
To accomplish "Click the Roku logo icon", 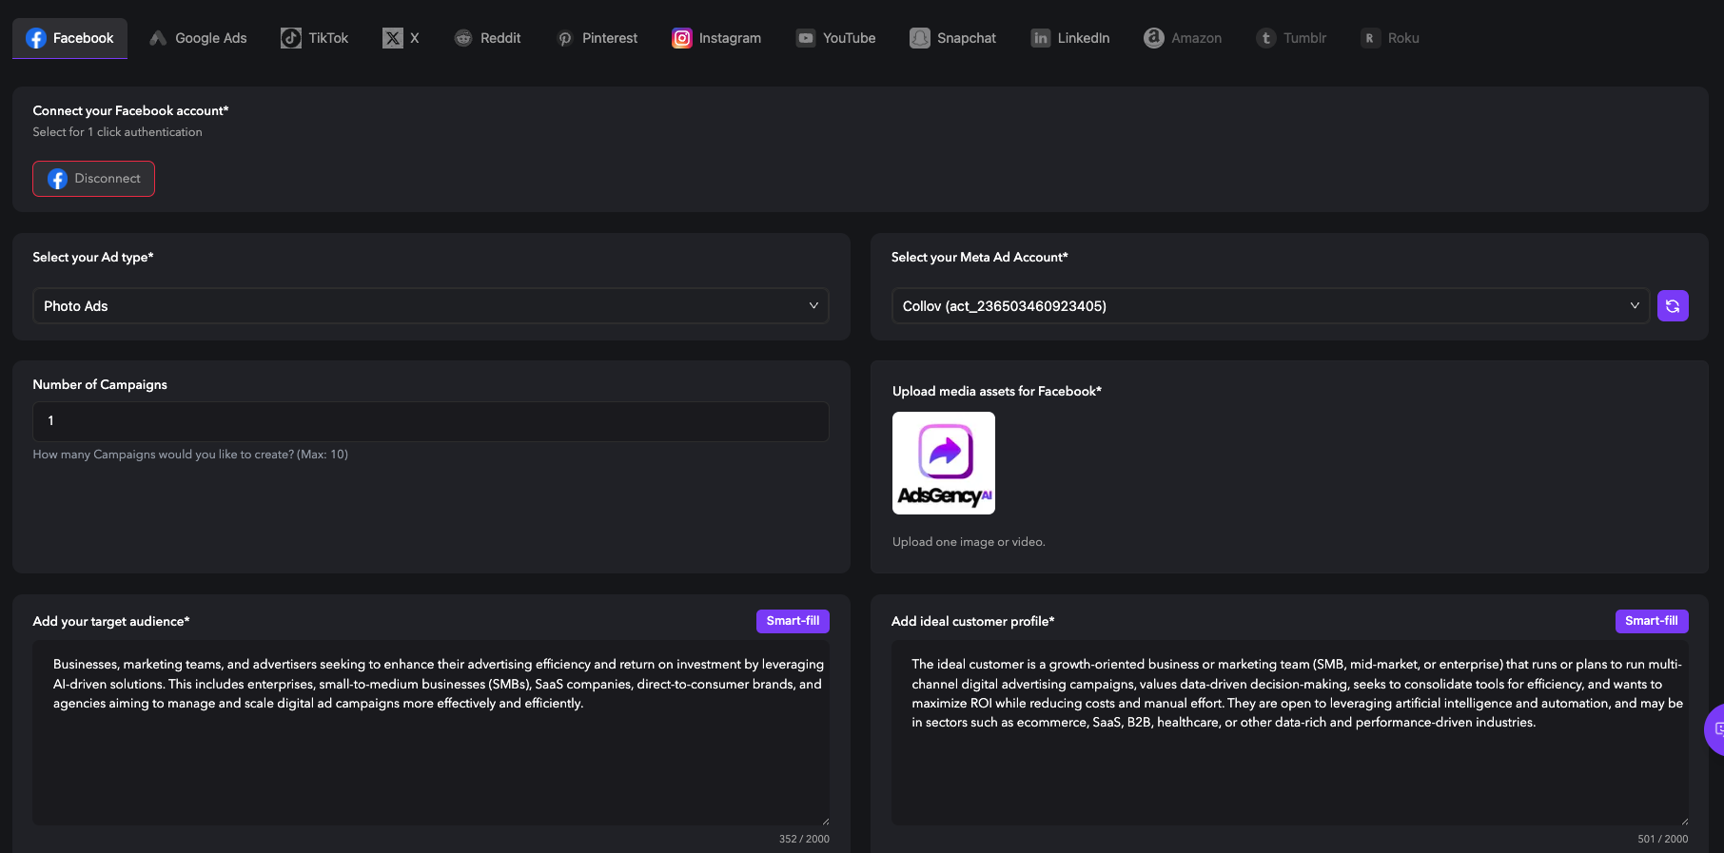I will pyautogui.click(x=1370, y=38).
